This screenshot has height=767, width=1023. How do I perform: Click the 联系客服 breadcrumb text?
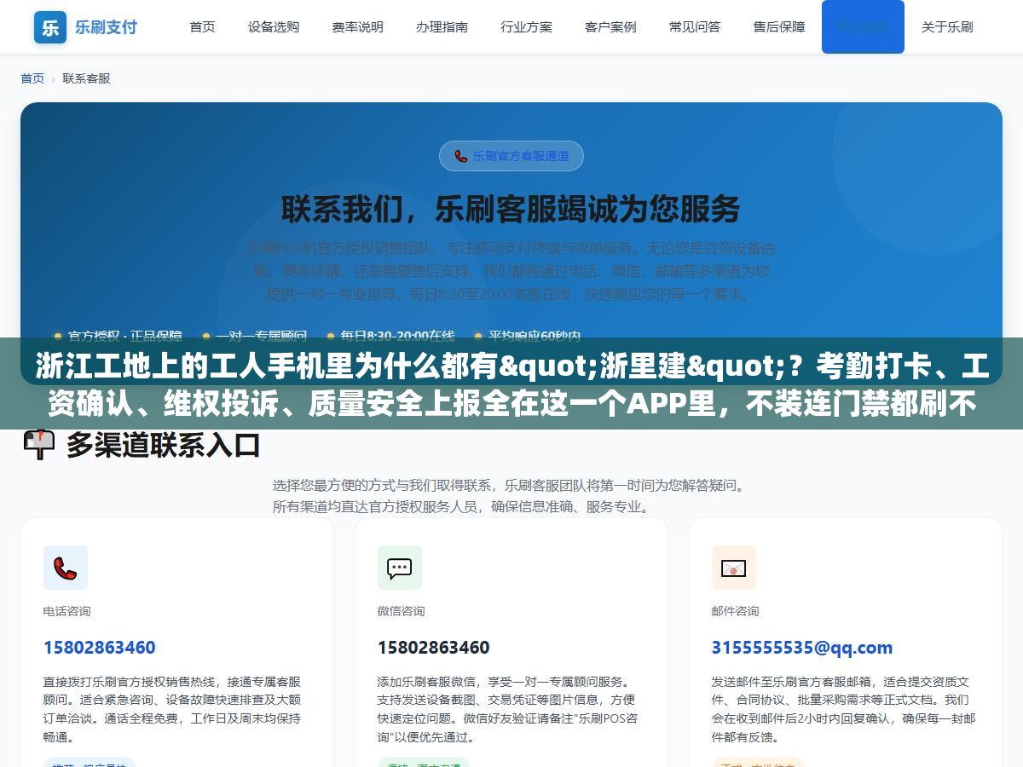tap(86, 78)
